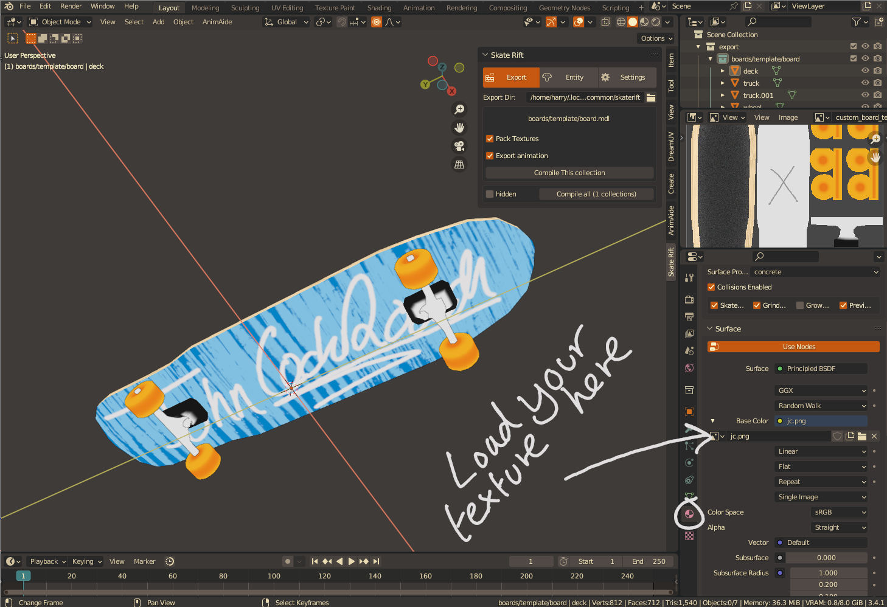This screenshot has width=887, height=607.
Task: Toggle the Pack Textures checkbox
Action: 490,139
